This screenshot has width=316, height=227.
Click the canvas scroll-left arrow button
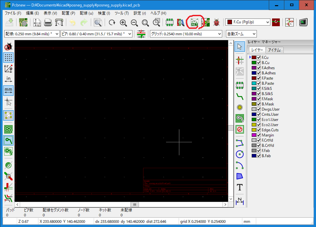17,204
